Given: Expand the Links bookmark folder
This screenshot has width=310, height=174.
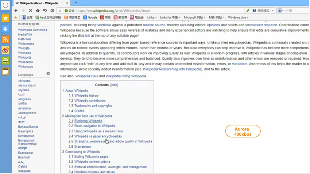Looking at the screenshot, I should (x=152, y=18).
